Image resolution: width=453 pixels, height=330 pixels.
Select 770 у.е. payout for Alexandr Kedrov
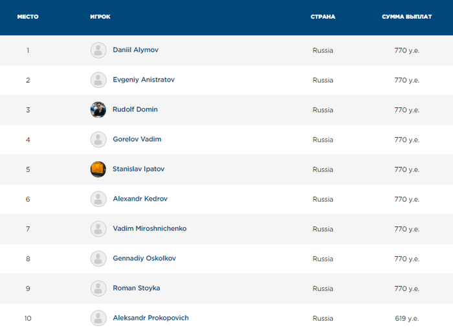tap(407, 199)
